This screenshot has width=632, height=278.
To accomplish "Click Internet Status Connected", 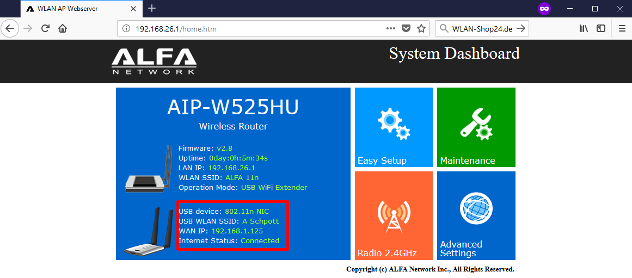I will (260, 240).
